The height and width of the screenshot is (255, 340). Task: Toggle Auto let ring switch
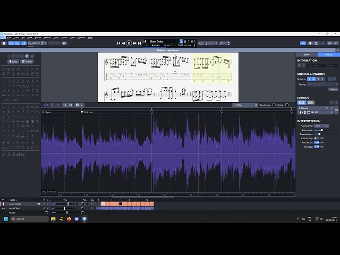click(317, 138)
